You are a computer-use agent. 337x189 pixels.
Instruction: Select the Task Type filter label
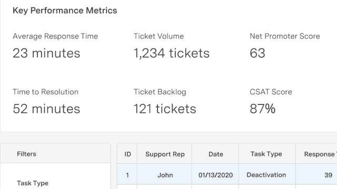point(33,183)
